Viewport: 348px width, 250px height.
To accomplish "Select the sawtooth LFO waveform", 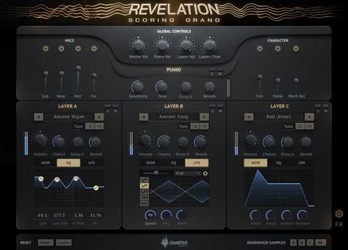I will [x=144, y=197].
